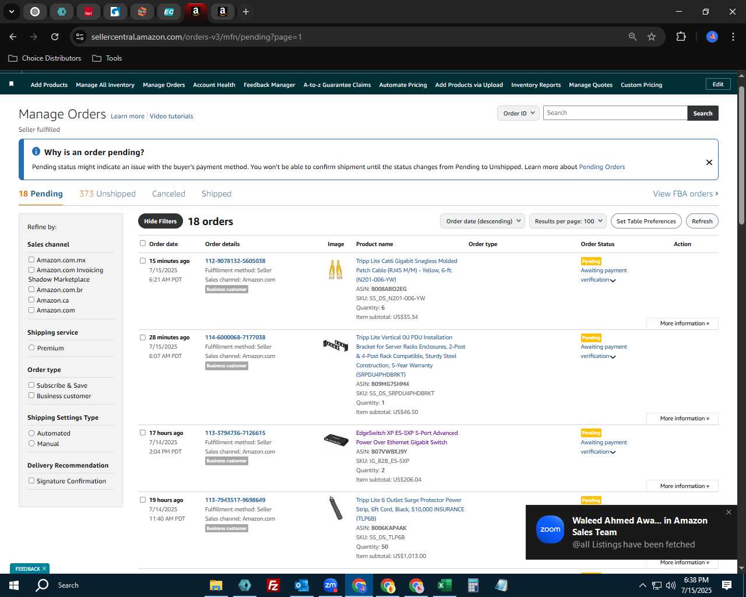The height and width of the screenshot is (597, 746).
Task: Click the Seller Central bookmark flag icon
Action: point(11,85)
